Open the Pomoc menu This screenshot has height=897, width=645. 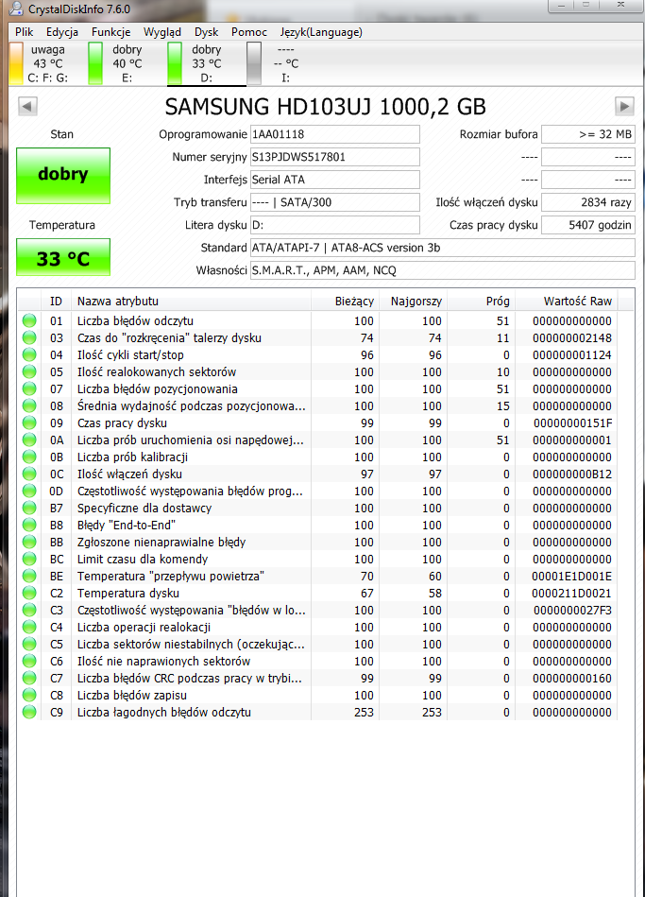coord(248,32)
